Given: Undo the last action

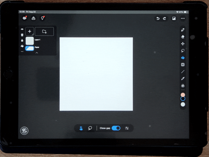Looking at the screenshot, I should point(158,18).
